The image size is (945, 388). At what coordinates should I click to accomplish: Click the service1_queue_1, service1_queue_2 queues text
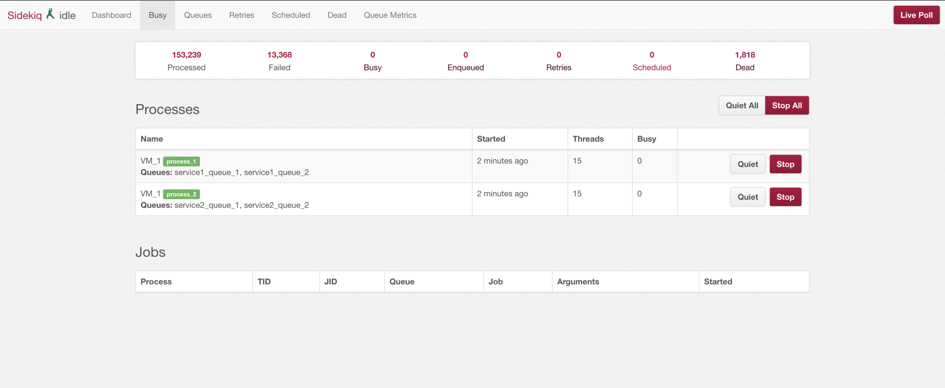(x=242, y=172)
